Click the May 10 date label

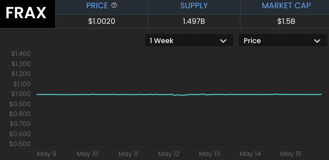[x=87, y=154]
